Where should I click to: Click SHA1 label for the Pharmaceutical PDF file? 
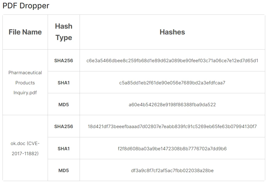[x=64, y=83]
